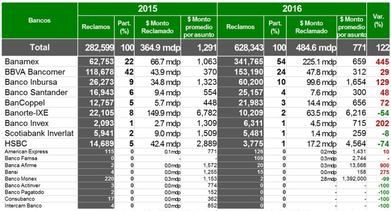
Task: Click Scotiabank Inverlat 2015 claims 5,941
Action: click(104, 134)
